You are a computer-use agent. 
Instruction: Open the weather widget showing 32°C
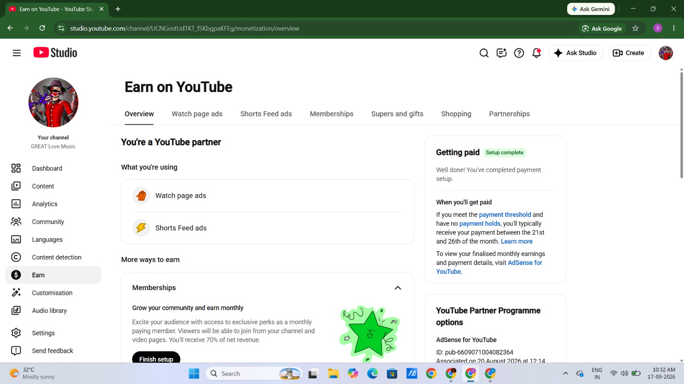coord(32,374)
